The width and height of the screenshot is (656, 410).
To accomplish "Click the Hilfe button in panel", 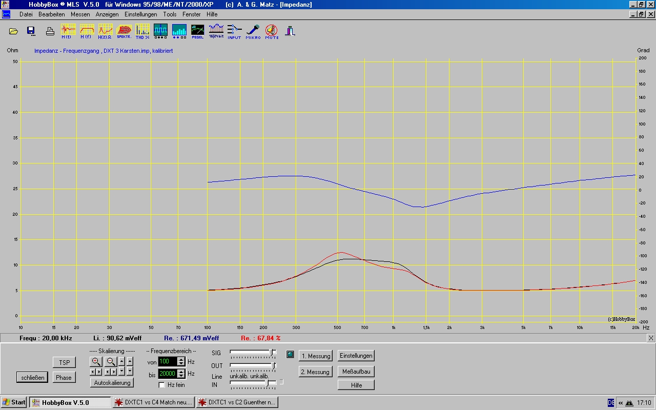I will [356, 385].
